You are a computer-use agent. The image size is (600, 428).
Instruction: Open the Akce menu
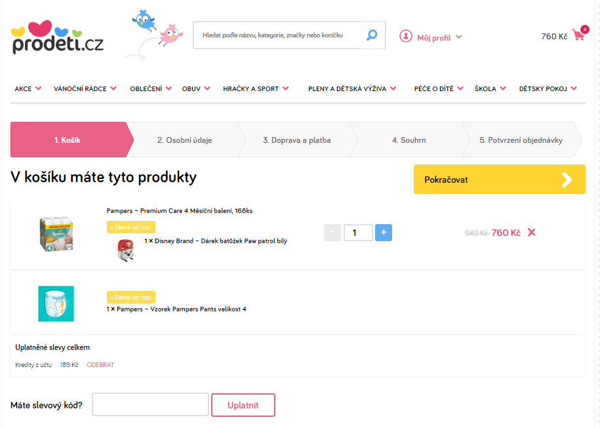pyautogui.click(x=28, y=88)
